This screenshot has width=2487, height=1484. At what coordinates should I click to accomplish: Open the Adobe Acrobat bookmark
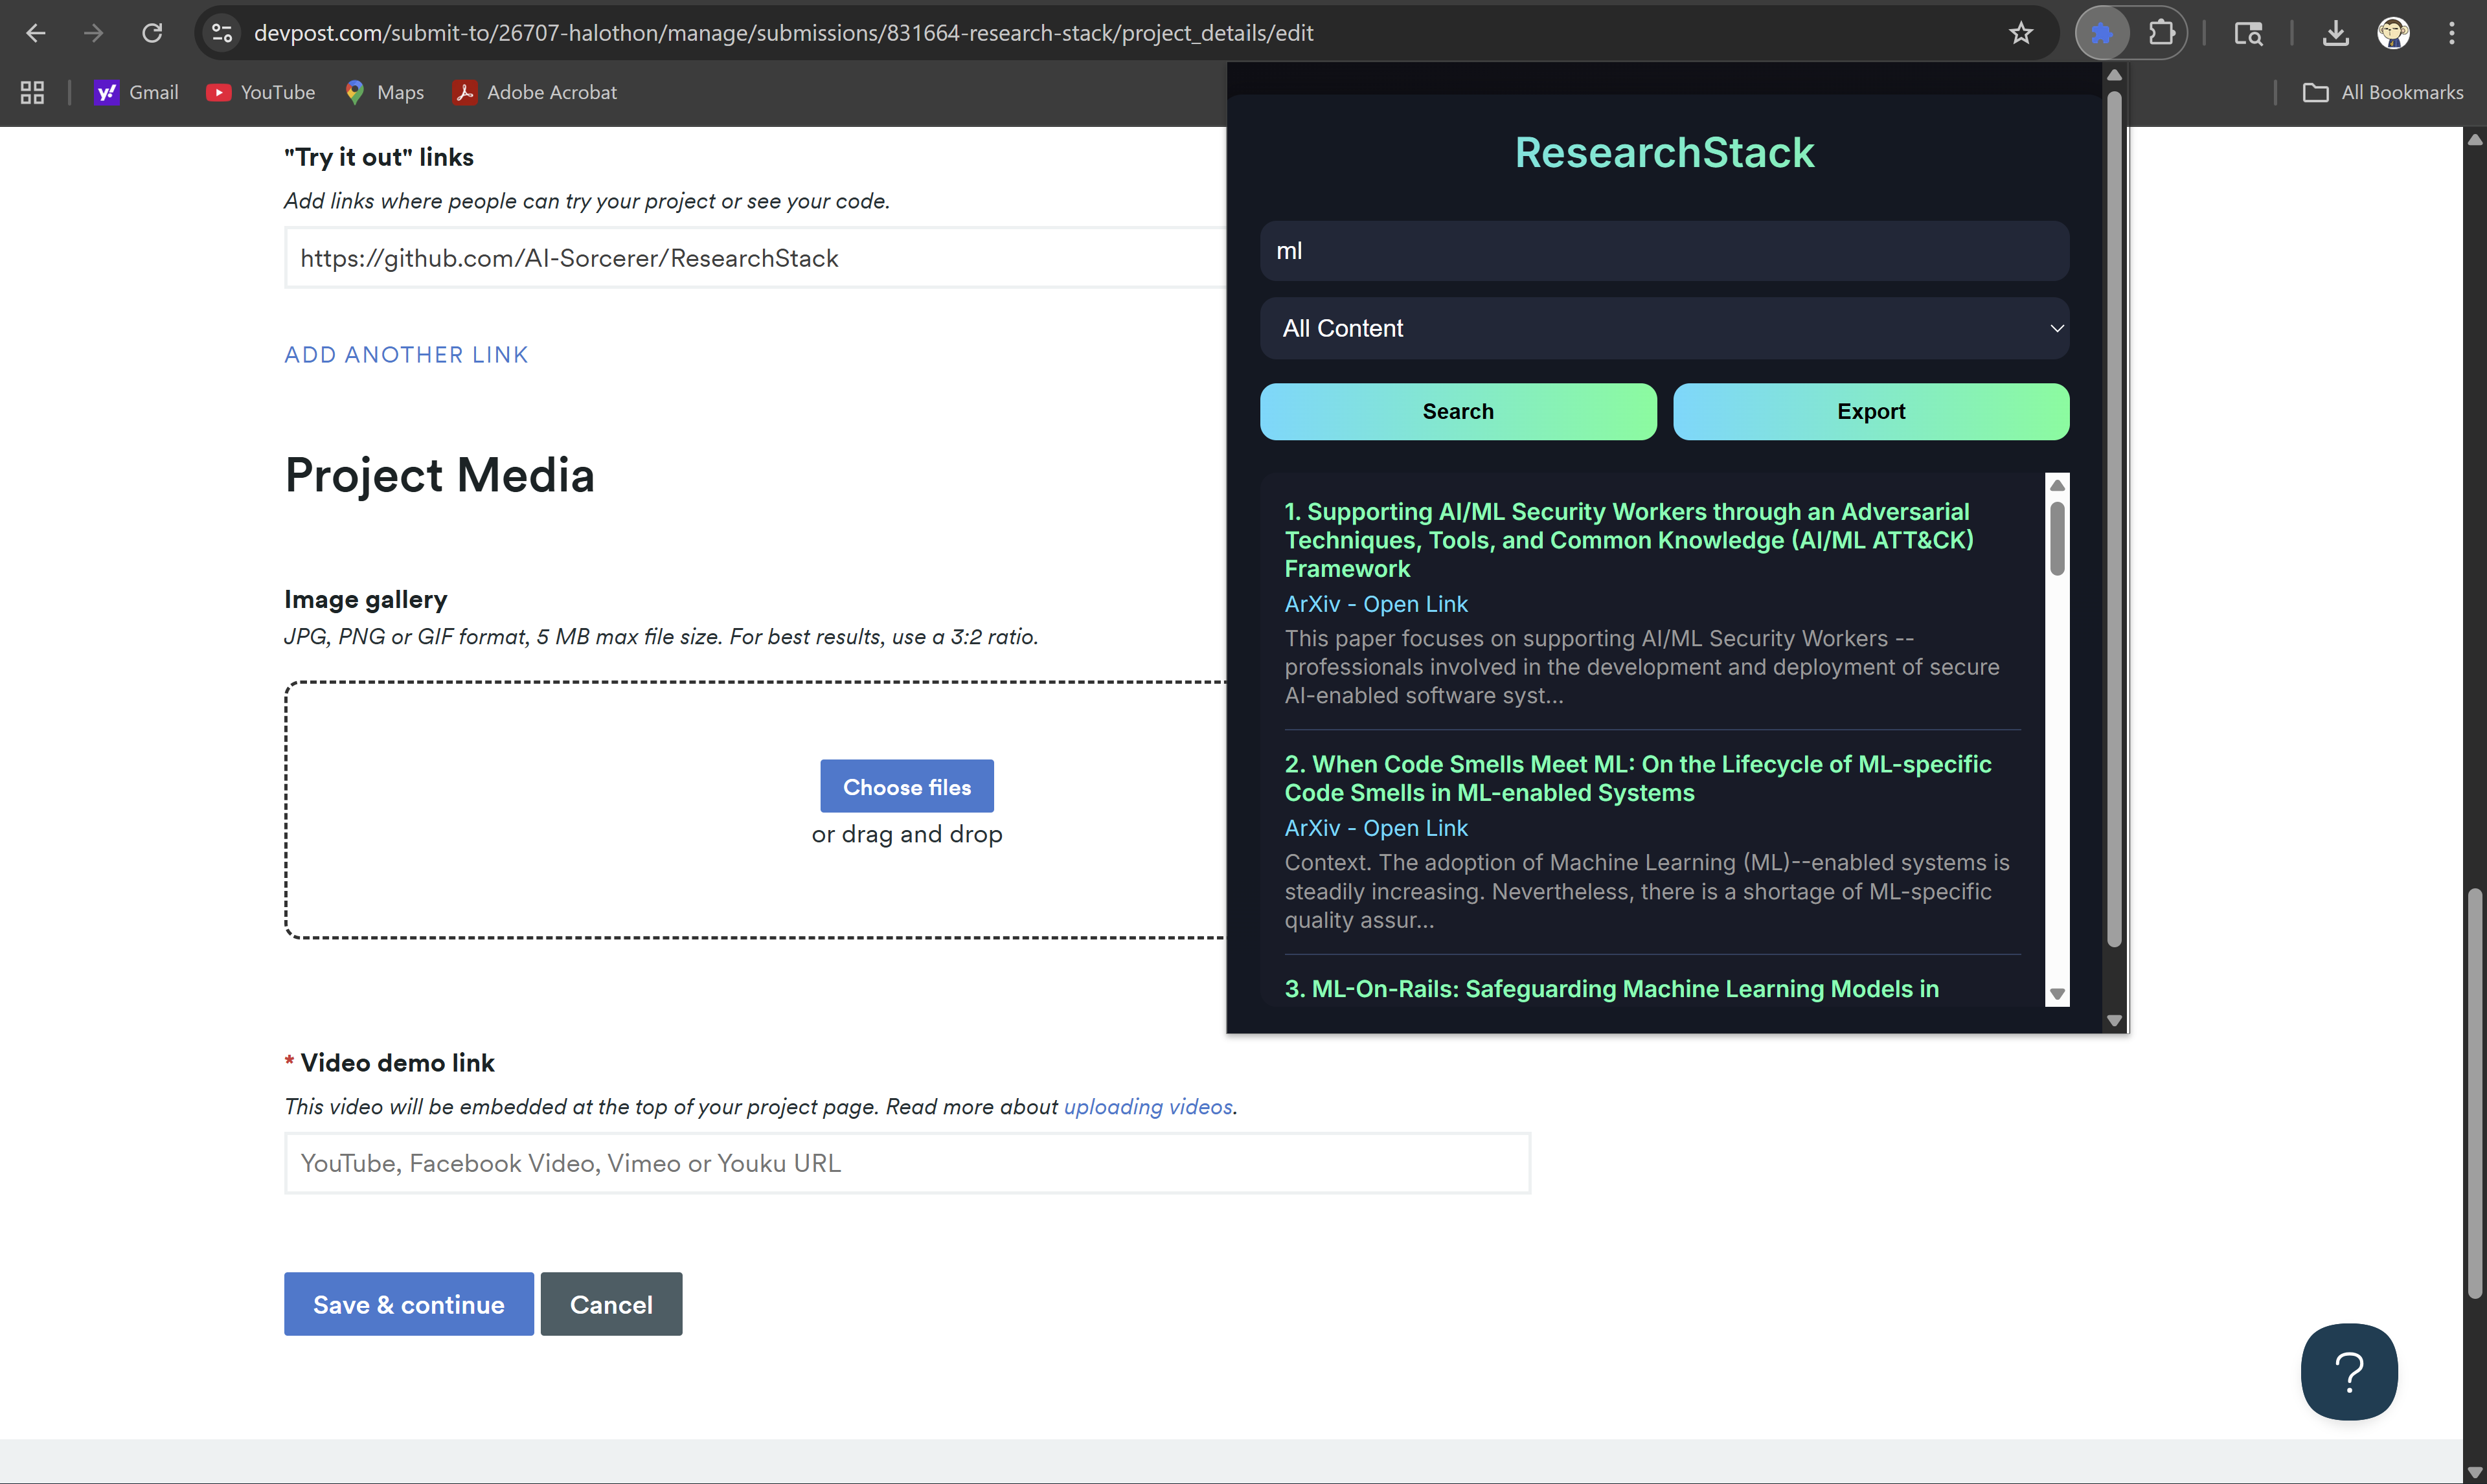535,92
